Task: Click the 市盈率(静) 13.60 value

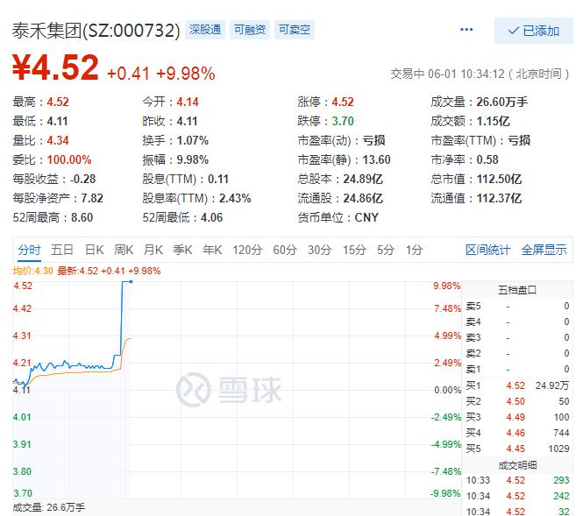Action: click(x=377, y=159)
